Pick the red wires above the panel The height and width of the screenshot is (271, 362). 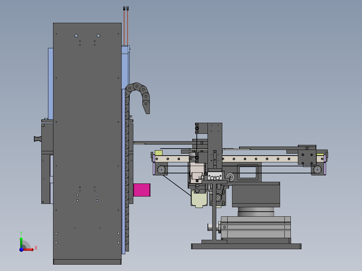coord(126,26)
